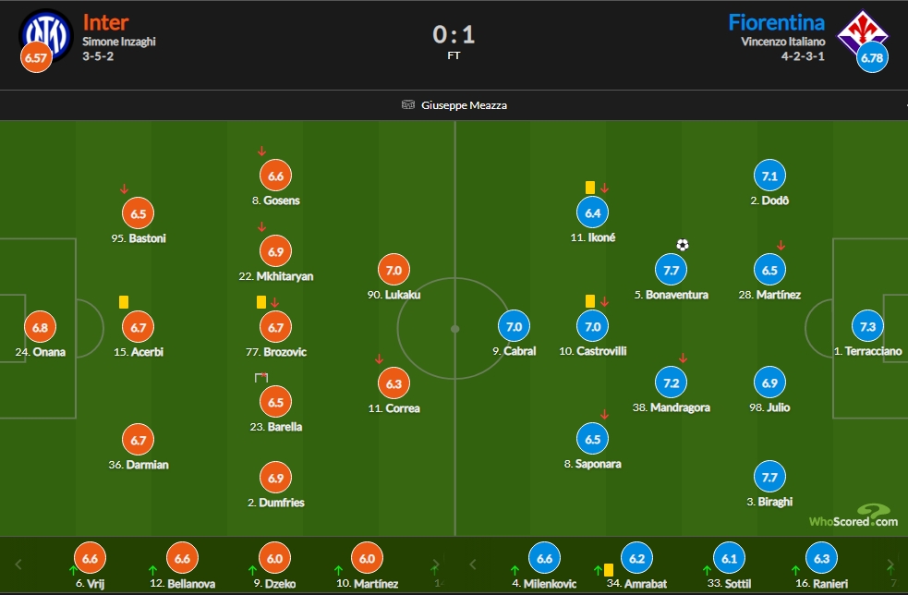Image resolution: width=908 pixels, height=595 pixels.
Task: Click Lukaku's 7.0 rating badge
Action: (393, 270)
